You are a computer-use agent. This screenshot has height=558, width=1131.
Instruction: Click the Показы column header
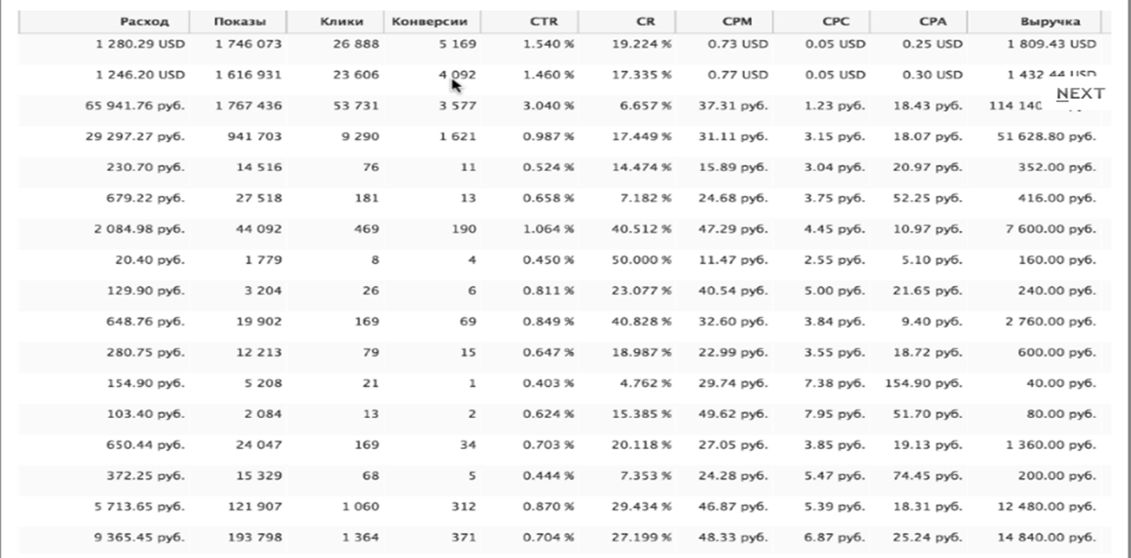click(x=240, y=22)
